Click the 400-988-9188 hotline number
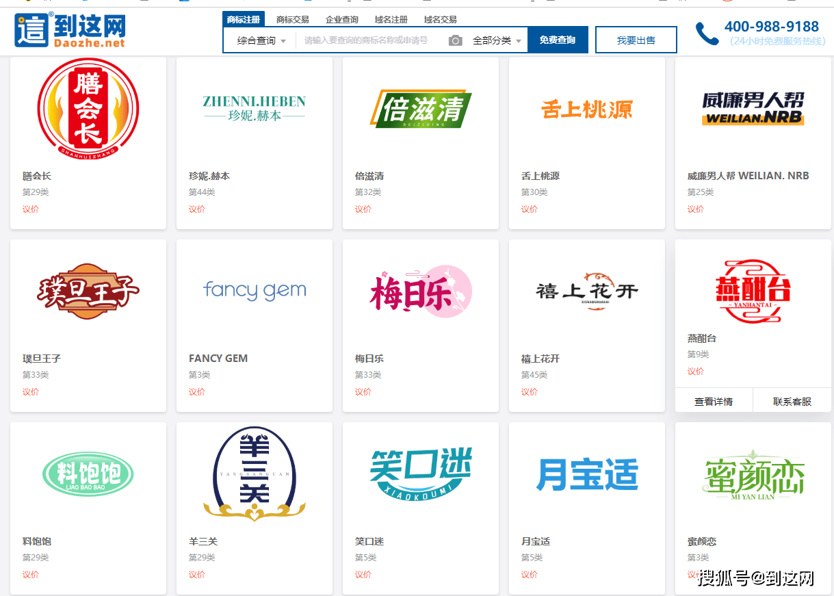Image resolution: width=834 pixels, height=596 pixels. (772, 27)
